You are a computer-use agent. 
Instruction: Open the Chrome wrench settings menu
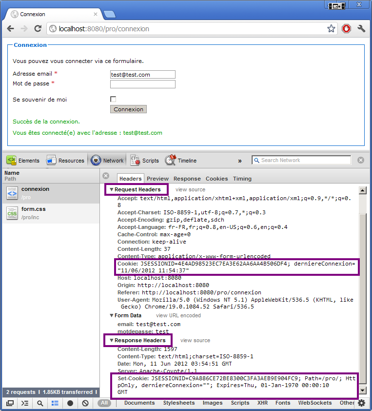[x=361, y=29]
